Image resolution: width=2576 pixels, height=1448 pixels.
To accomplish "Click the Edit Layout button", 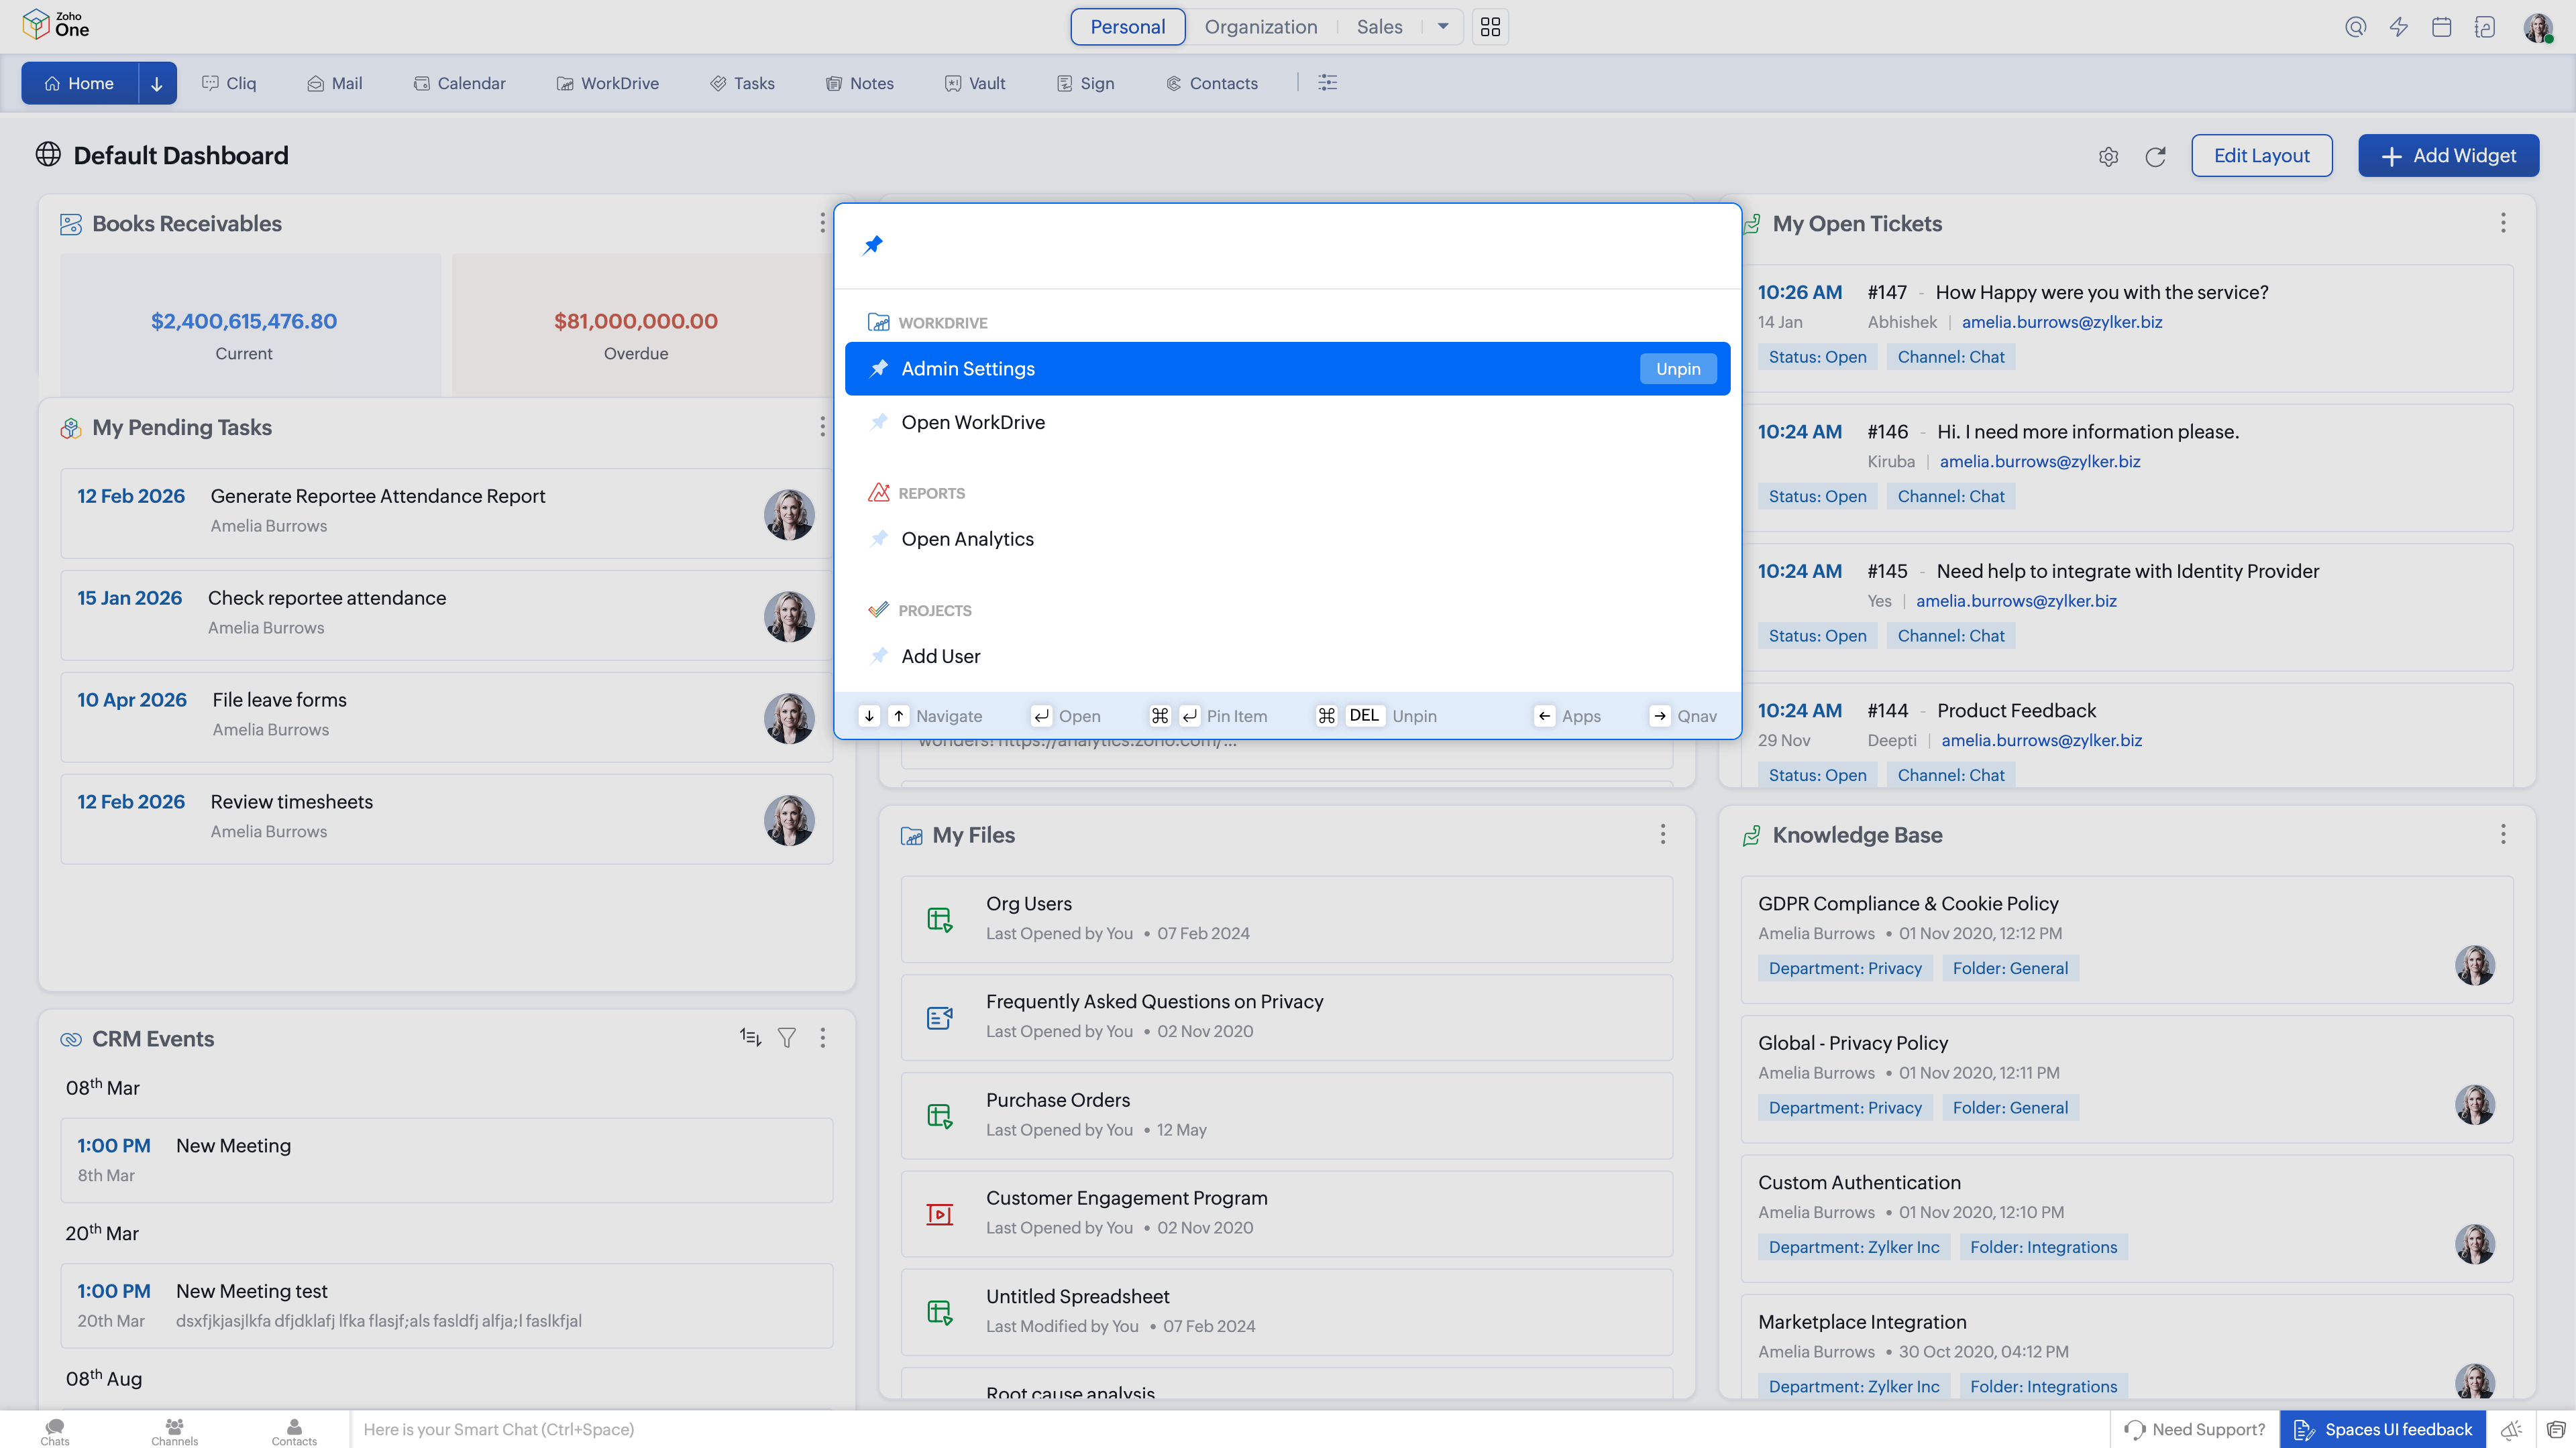I will 2262,156.
